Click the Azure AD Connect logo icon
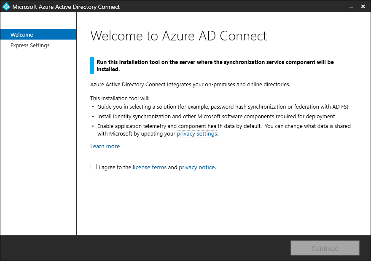371x261 pixels. (x=6, y=7)
